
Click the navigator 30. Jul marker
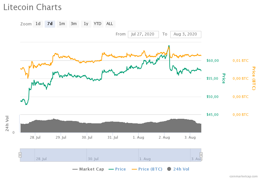click(93, 159)
